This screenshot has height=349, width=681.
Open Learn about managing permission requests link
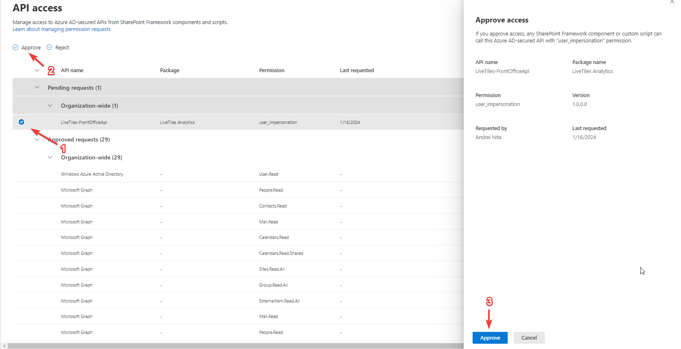tap(62, 29)
